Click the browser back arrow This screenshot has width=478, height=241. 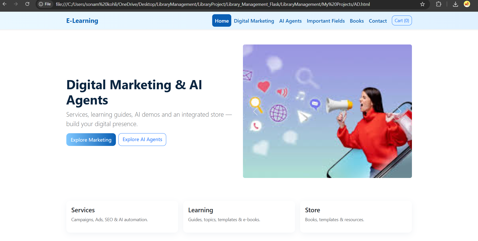[x=5, y=4]
